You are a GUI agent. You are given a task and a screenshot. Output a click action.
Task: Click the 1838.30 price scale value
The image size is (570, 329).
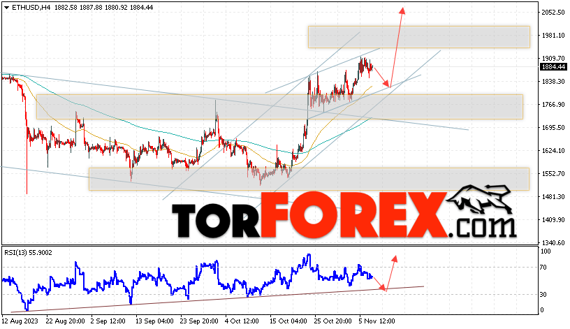[x=553, y=82]
